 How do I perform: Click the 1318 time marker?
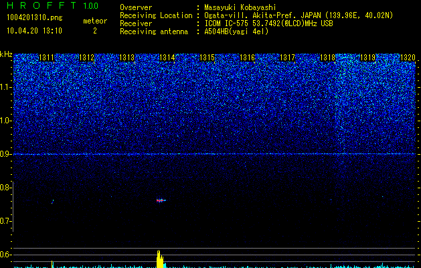(x=328, y=58)
